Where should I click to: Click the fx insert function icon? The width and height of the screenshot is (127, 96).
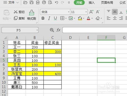coord(58,30)
